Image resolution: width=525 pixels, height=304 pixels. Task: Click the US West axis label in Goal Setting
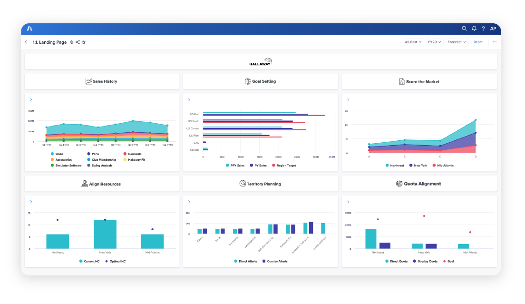coord(194,136)
